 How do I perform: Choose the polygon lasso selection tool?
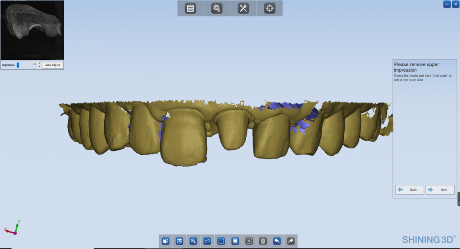point(207,241)
